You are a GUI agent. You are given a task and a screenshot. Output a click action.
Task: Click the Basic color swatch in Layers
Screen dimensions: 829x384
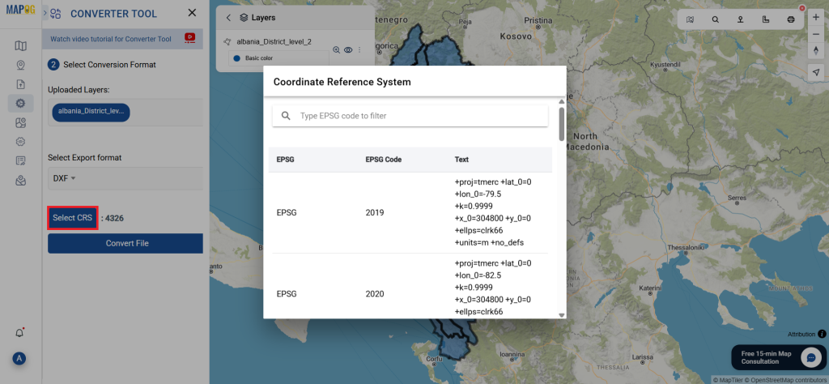236,58
